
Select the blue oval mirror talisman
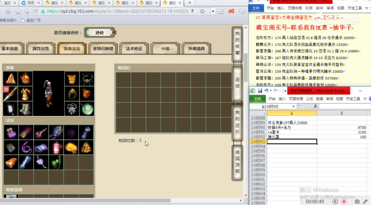[56, 132]
